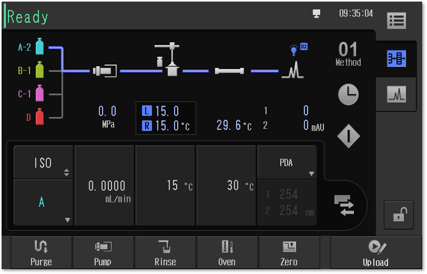Click the pump icon in flow diagram
427x274 pixels.
(x=105, y=70)
